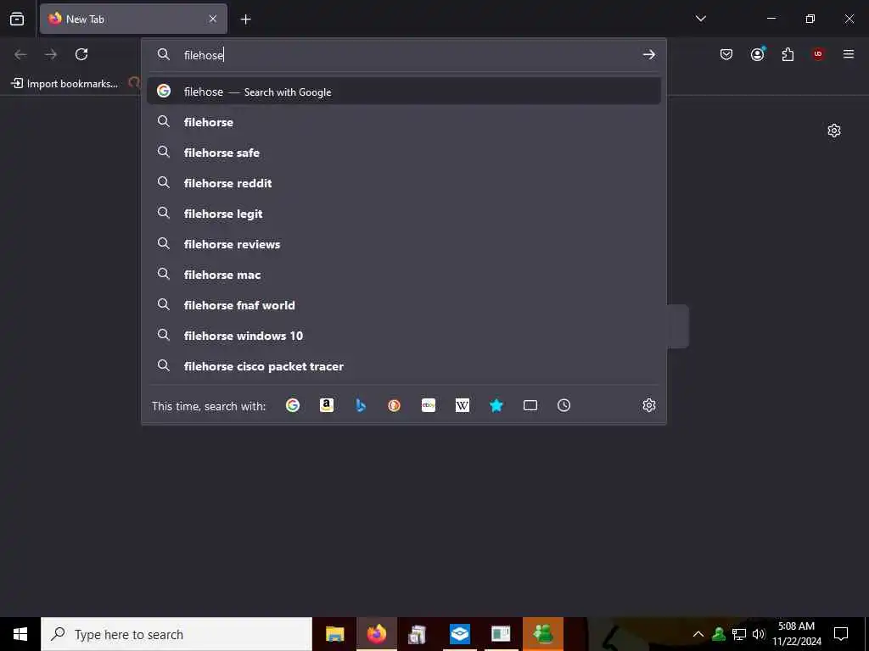Select 'filehorse cisco packet tracer' suggestion

[403, 365]
